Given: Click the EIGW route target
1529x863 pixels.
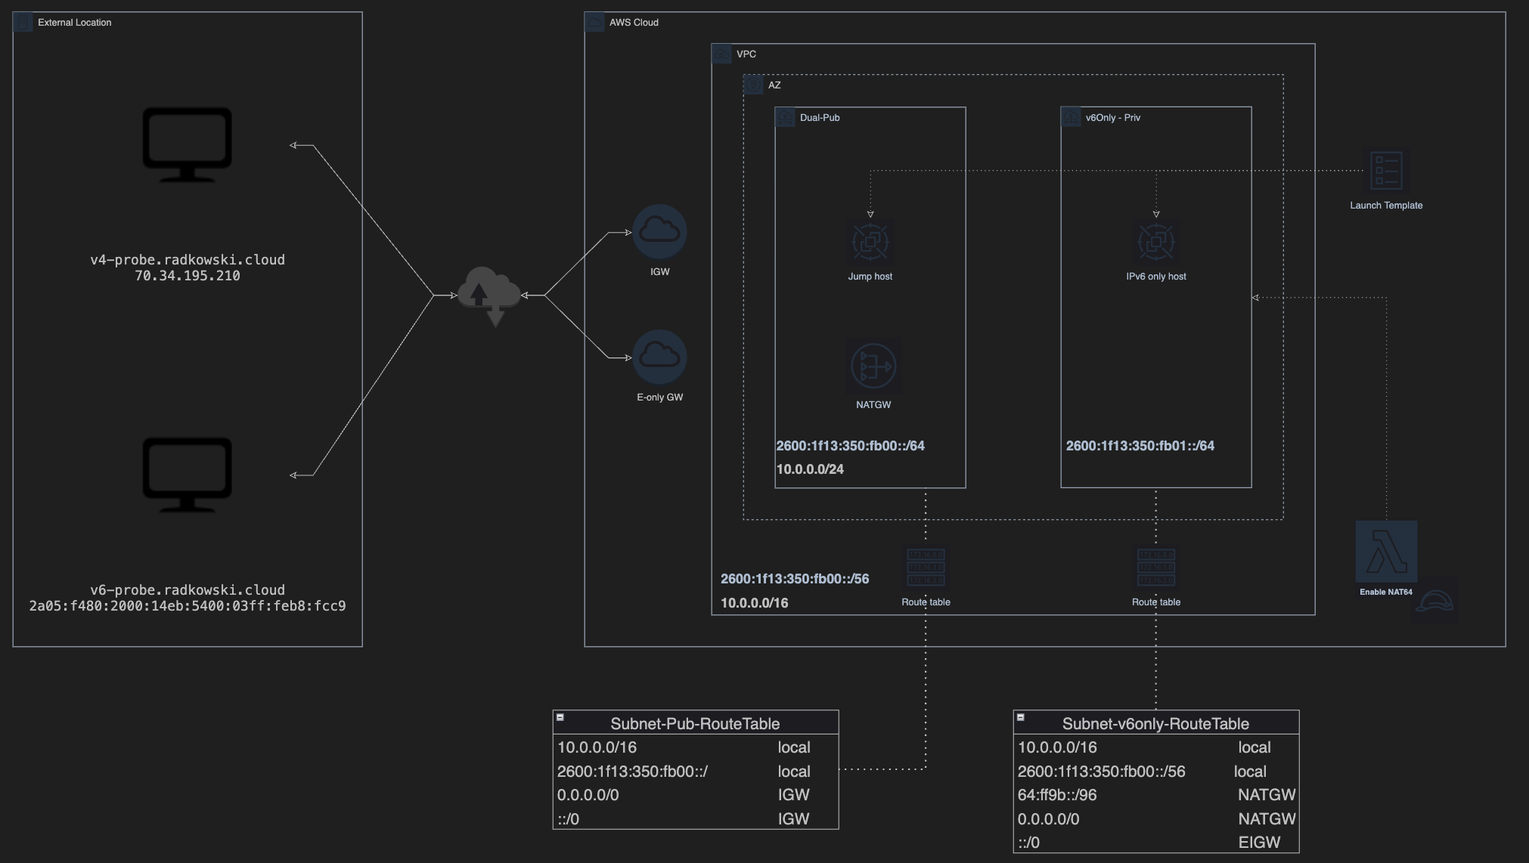Looking at the screenshot, I should [1259, 843].
